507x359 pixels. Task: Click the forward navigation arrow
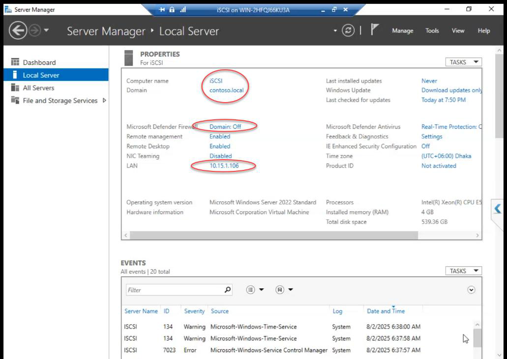(34, 30)
